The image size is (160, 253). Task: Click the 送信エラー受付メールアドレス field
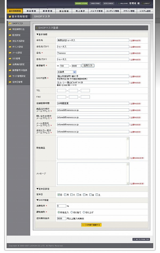tap(93, 132)
